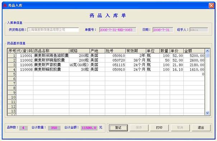
Task: Click the 康麦斯芦荟胶囊 cell
Action: [51, 65]
